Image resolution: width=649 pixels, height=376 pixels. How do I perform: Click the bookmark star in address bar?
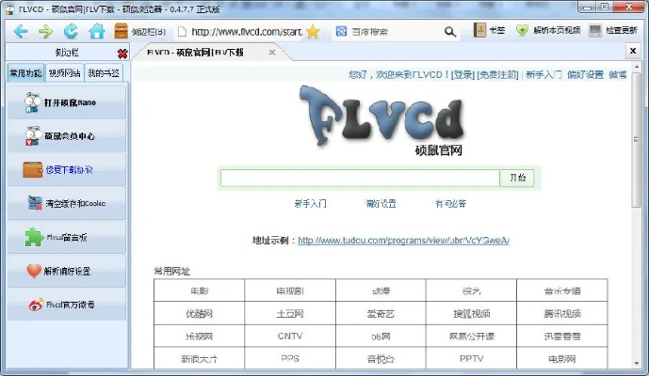[x=313, y=31]
